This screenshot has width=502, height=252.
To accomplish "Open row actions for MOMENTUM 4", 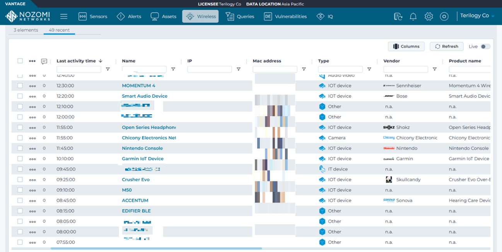I will click(32, 86).
